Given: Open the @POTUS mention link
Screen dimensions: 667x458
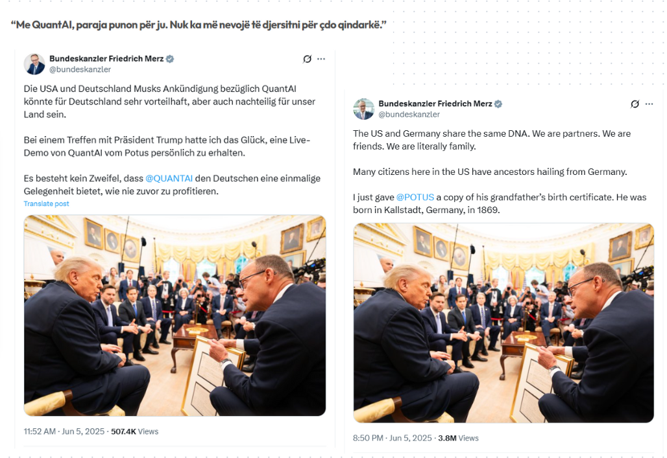Looking at the screenshot, I should [x=415, y=197].
